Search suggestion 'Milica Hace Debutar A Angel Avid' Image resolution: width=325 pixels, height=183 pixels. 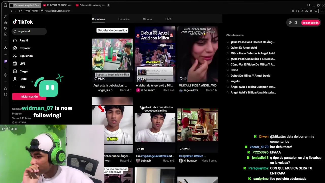(253, 53)
